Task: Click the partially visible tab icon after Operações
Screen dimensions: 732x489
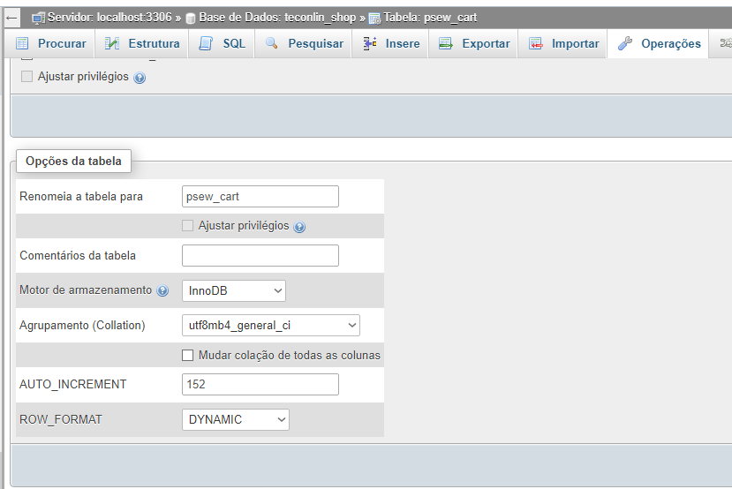Action: tap(726, 43)
